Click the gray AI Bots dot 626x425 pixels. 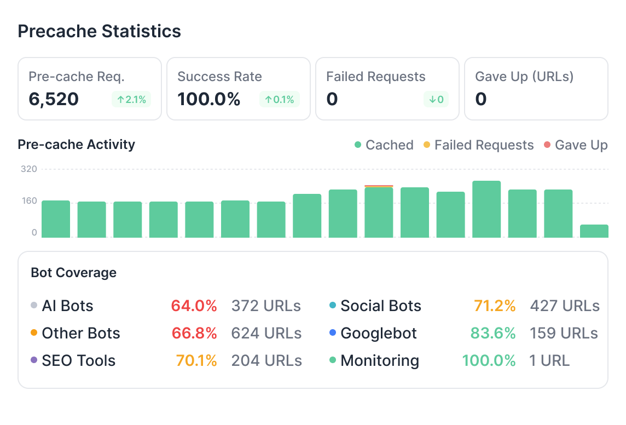[34, 305]
